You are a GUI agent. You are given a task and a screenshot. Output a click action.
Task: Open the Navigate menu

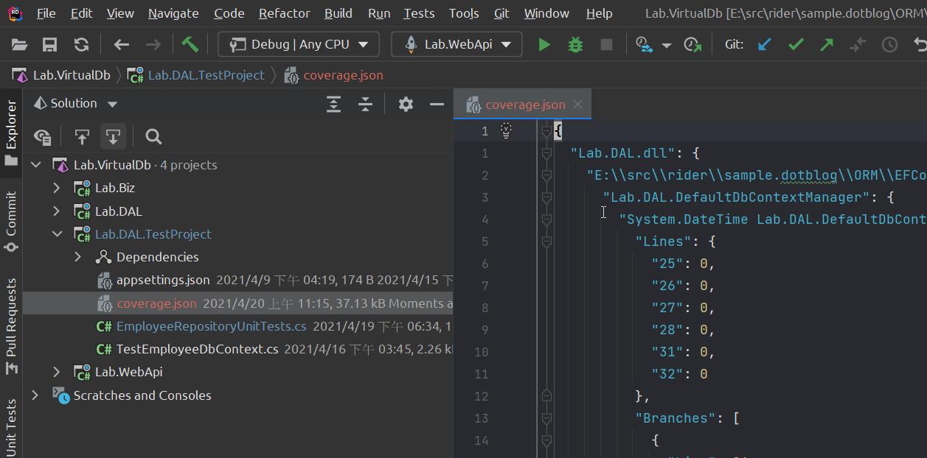tap(173, 13)
